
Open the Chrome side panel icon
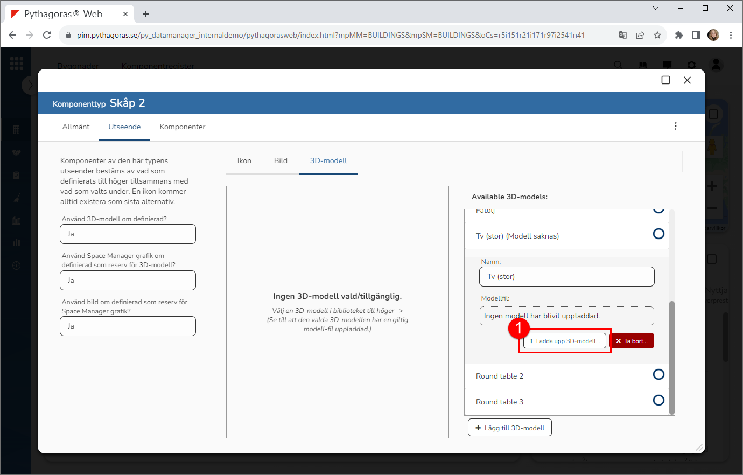[x=696, y=35]
